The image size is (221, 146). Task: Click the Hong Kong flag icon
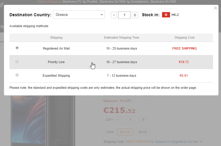click(166, 15)
